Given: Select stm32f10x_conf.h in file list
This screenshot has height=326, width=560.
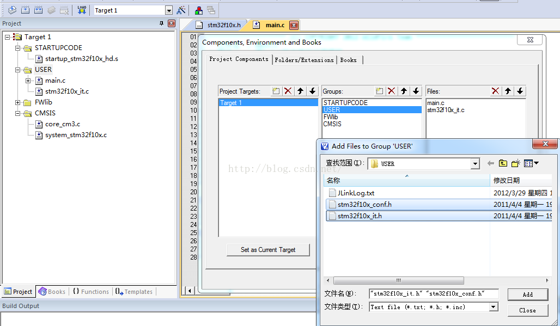Looking at the screenshot, I should pos(439,205).
